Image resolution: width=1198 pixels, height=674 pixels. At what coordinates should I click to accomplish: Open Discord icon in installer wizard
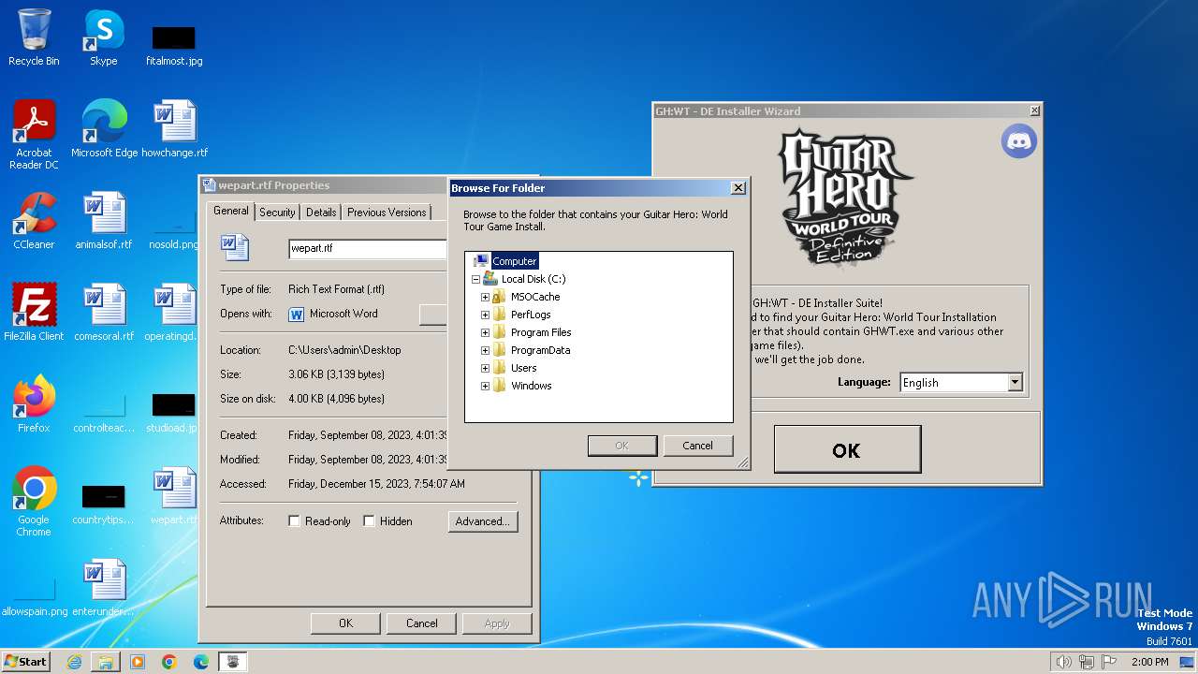coord(1019,141)
